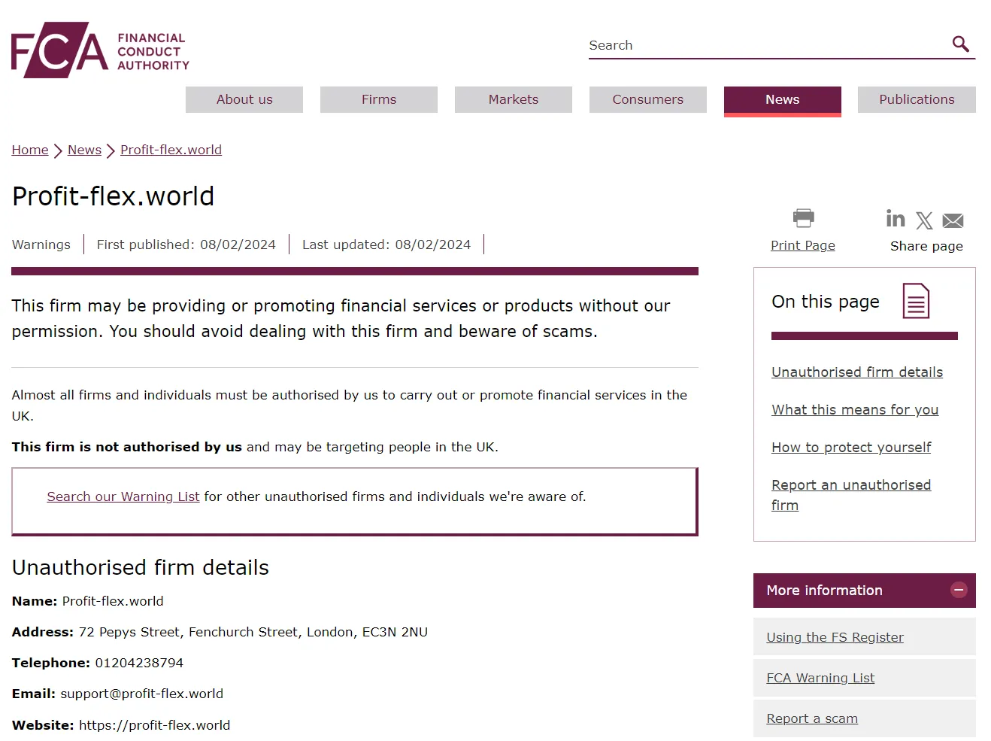This screenshot has height=741, width=991.
Task: Share page on LinkedIn
Action: (x=896, y=218)
